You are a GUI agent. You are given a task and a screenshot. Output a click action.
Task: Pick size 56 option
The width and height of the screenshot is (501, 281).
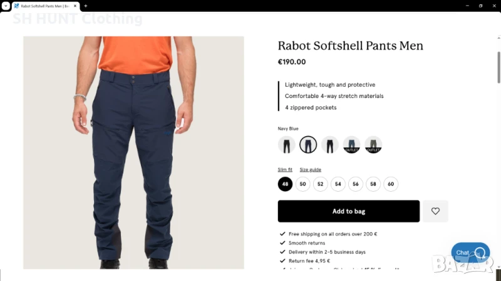(x=355, y=184)
